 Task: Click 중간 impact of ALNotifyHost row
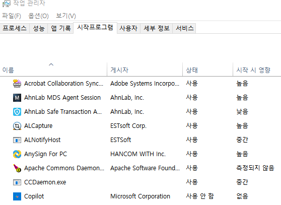(x=242, y=140)
